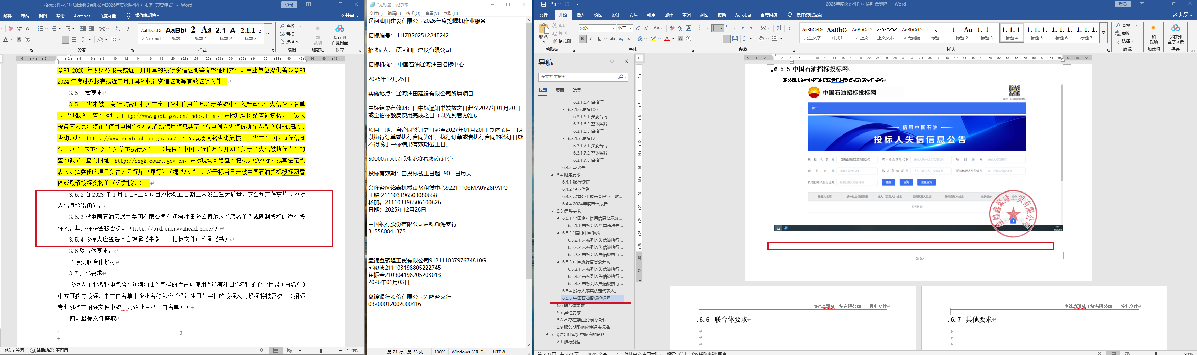Image resolution: width=1197 pixels, height=355 pixels.
Task: Toggle show paragraph marks in right Word
Action: [x=789, y=28]
